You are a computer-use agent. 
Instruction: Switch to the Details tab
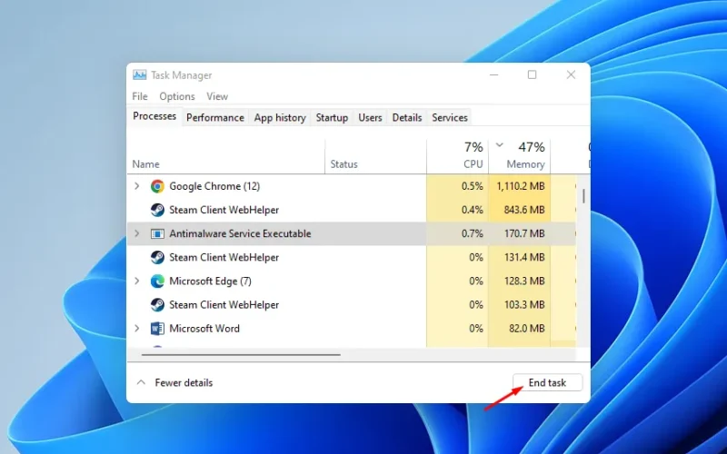pos(407,118)
